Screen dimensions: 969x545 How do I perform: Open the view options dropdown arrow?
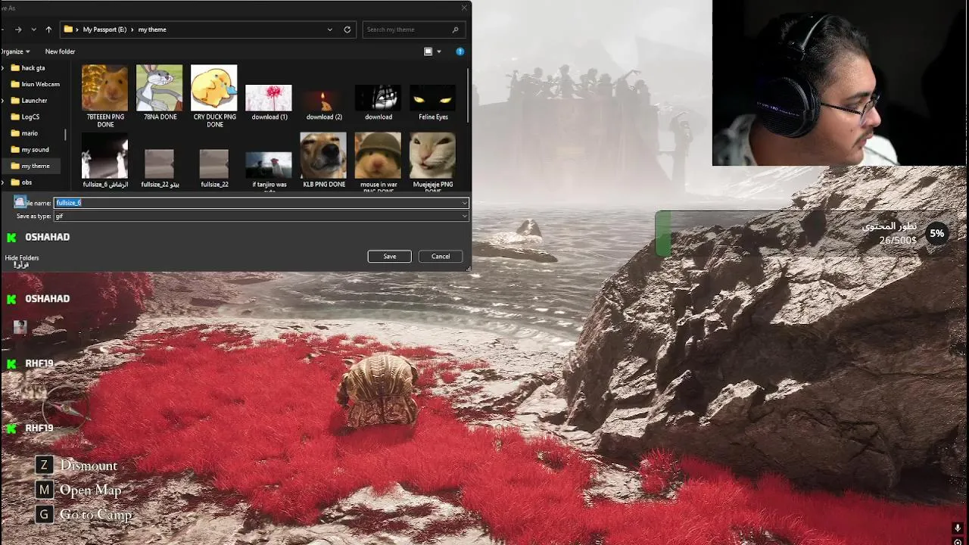click(439, 51)
